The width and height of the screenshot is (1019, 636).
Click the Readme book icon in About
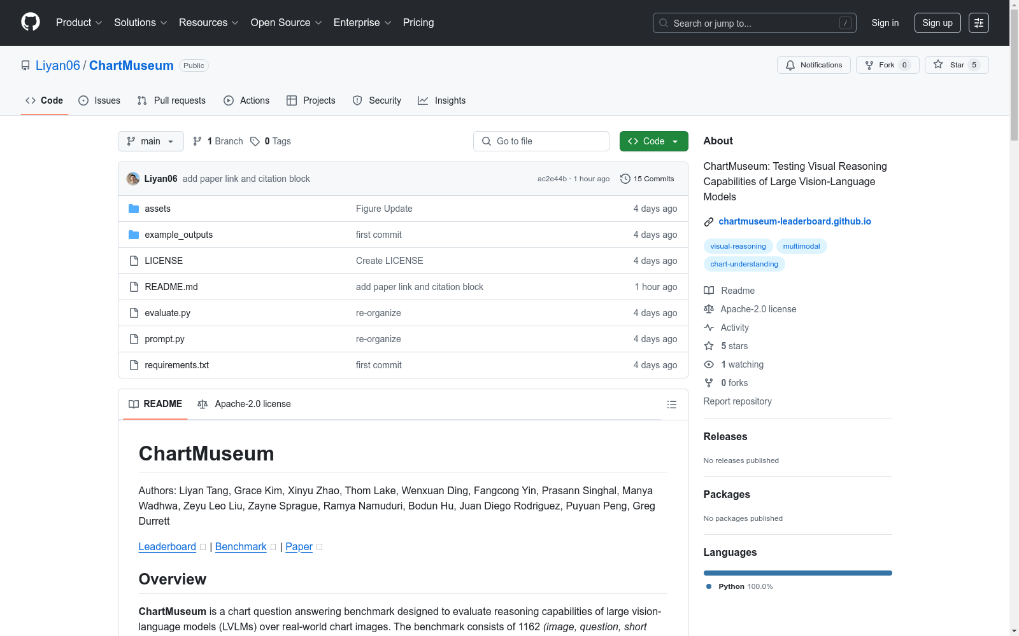point(709,291)
